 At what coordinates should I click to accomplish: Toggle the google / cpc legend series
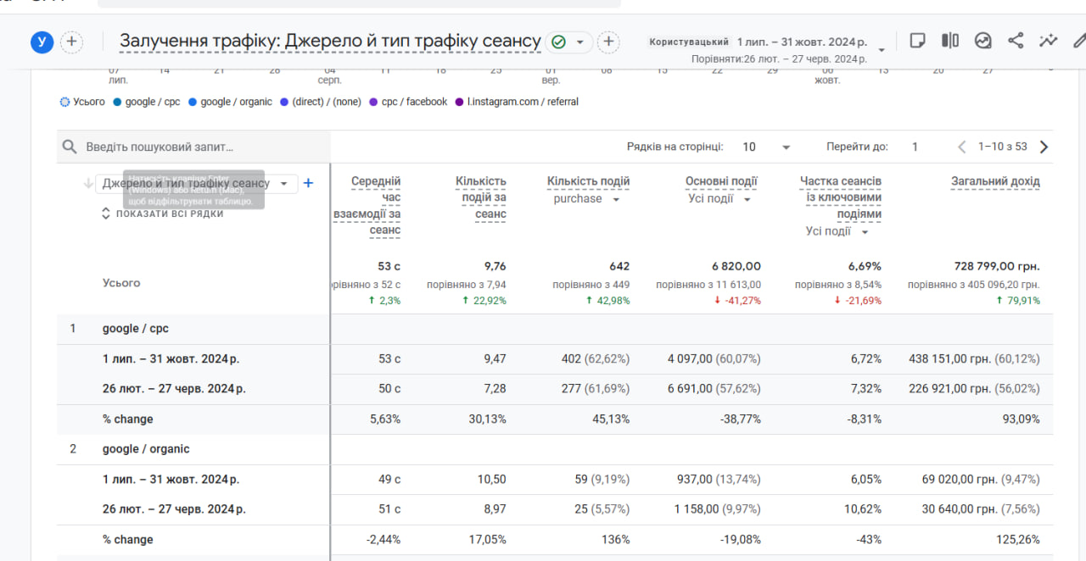click(146, 102)
